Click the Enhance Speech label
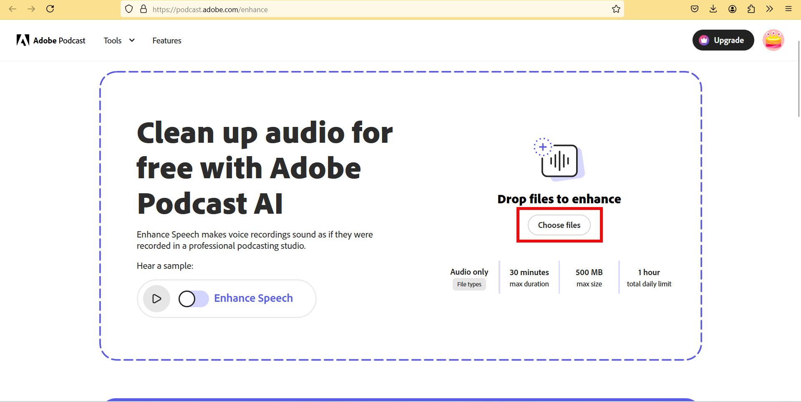801x402 pixels. [253, 298]
